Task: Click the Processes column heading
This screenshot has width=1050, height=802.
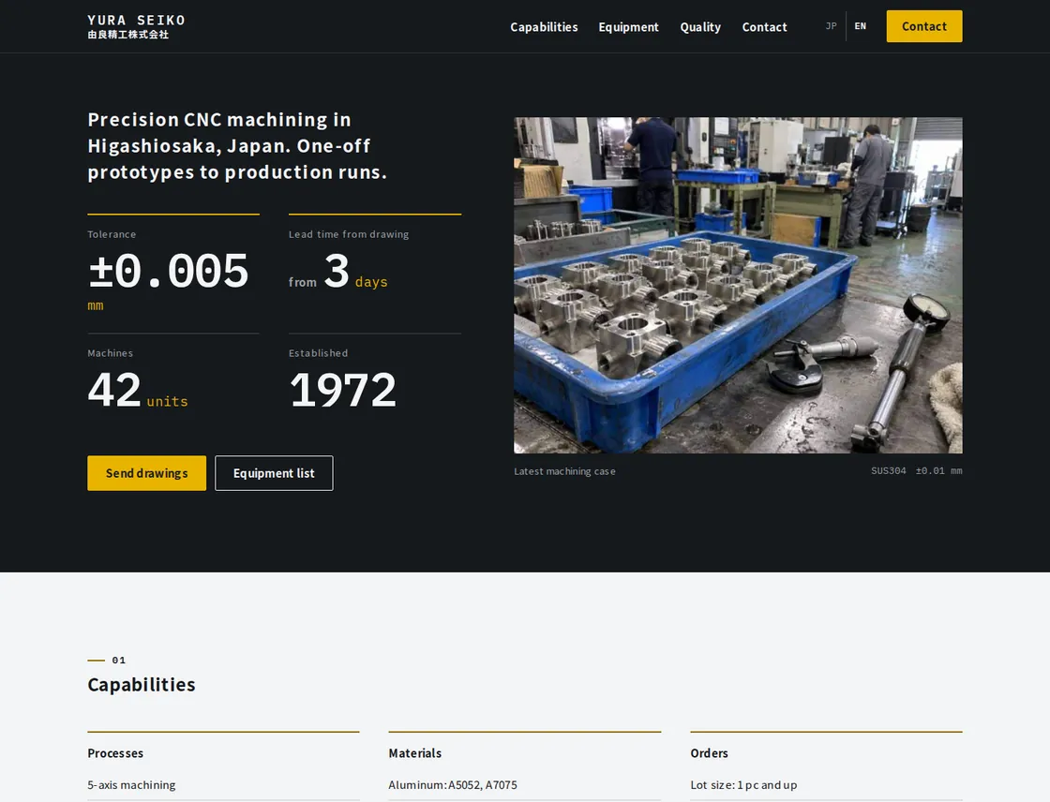Action: coord(115,753)
